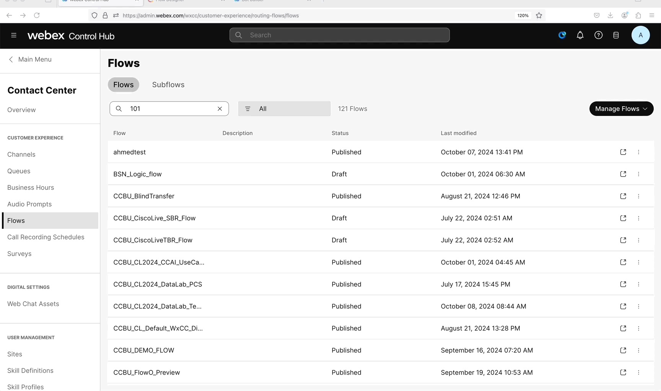Open the hamburger navigation menu
661x391 pixels.
click(x=14, y=35)
